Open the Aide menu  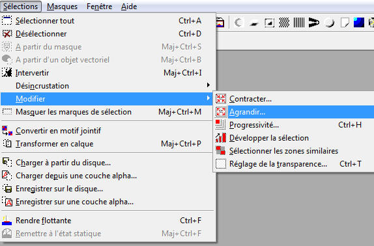point(129,7)
